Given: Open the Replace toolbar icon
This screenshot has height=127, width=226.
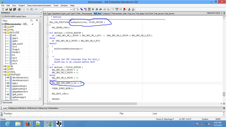Looking at the screenshot, I should pos(85,9).
